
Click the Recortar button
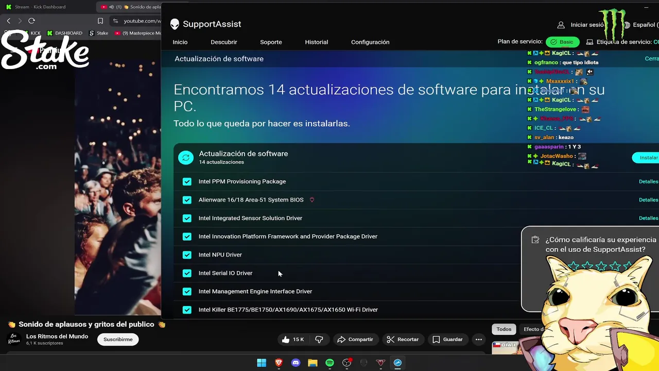(403, 340)
